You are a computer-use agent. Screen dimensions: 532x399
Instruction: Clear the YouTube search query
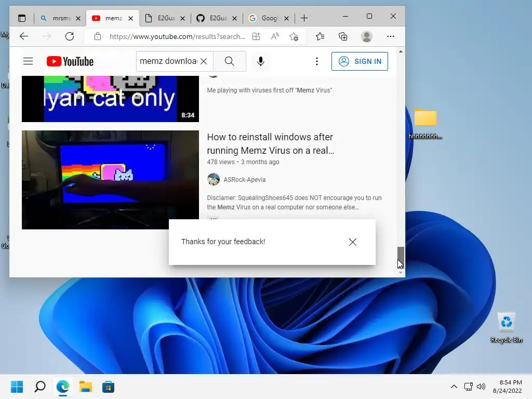click(x=204, y=61)
